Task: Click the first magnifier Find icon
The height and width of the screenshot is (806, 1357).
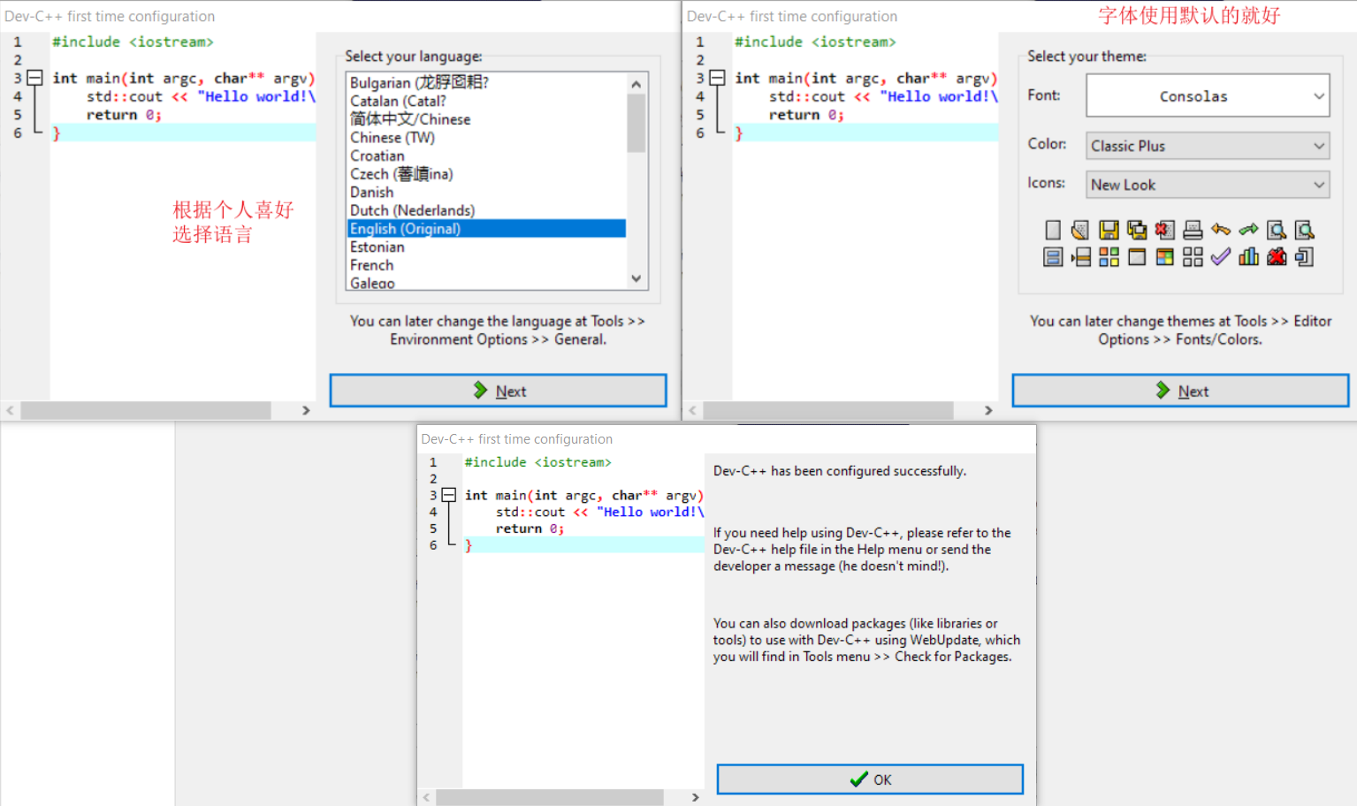Action: [1277, 231]
